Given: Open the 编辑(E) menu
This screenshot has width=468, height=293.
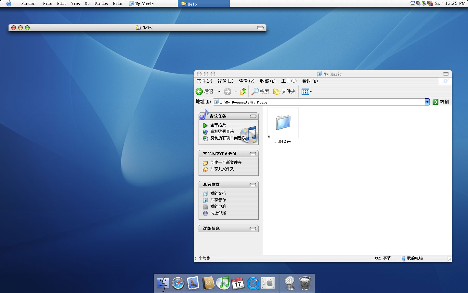Looking at the screenshot, I should (225, 81).
